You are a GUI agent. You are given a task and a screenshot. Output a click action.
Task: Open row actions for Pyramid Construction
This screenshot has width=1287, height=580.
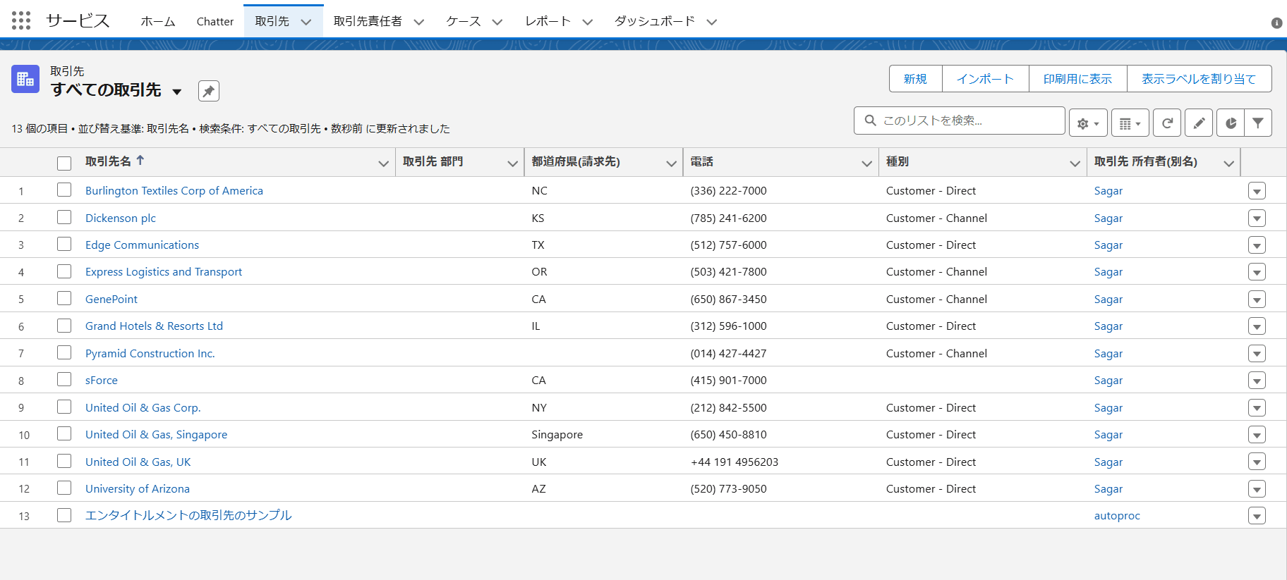(x=1257, y=354)
